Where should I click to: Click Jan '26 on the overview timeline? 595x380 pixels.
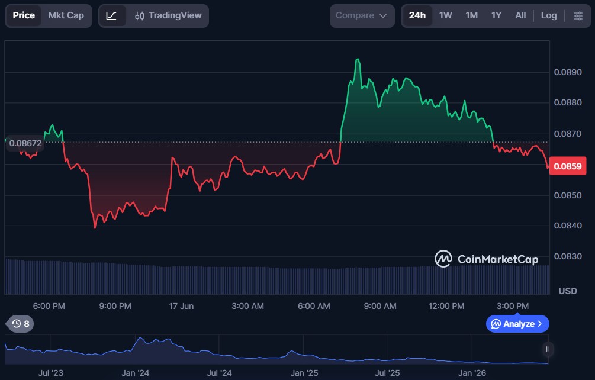click(472, 373)
